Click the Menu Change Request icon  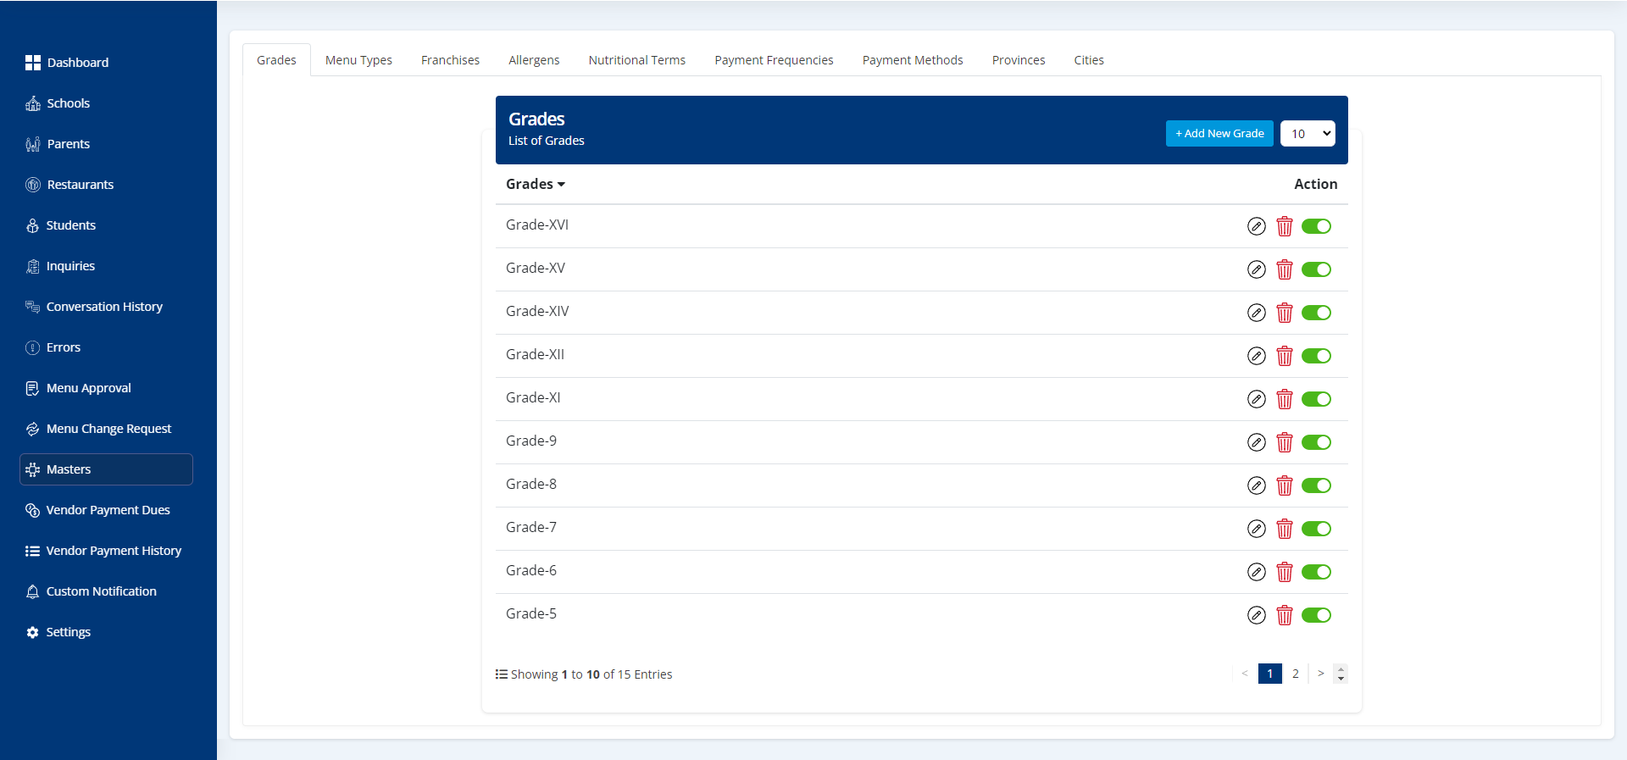pos(33,429)
